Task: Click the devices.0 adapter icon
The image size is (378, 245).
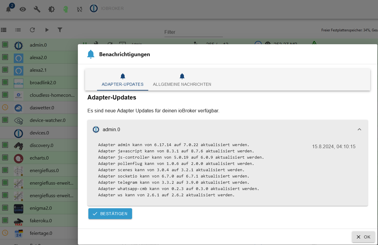Action: 19,133
